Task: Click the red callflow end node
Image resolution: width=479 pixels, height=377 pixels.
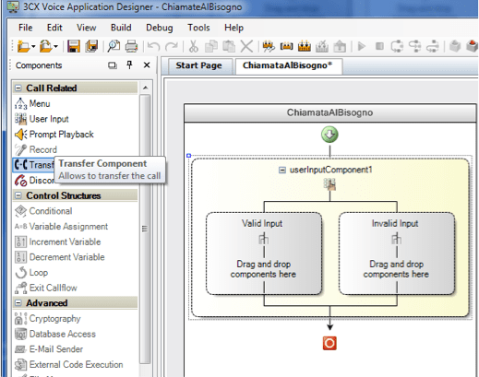Action: [329, 343]
